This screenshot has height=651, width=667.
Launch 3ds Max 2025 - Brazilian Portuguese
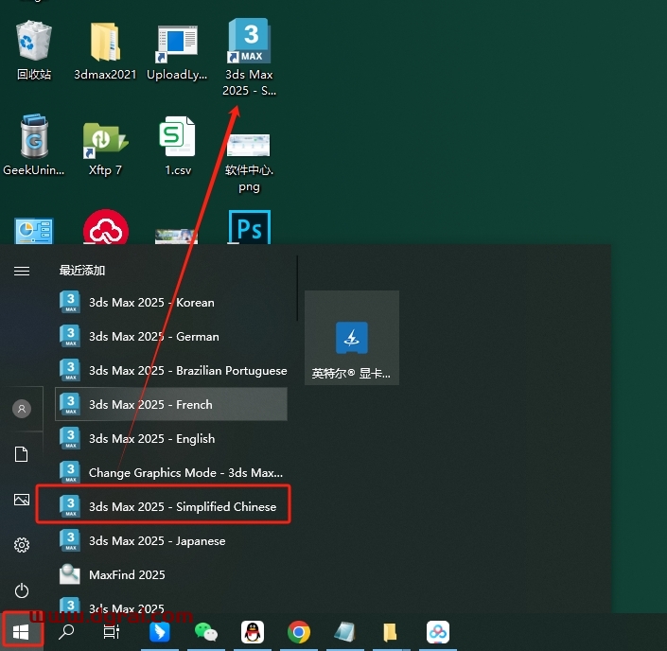171,370
